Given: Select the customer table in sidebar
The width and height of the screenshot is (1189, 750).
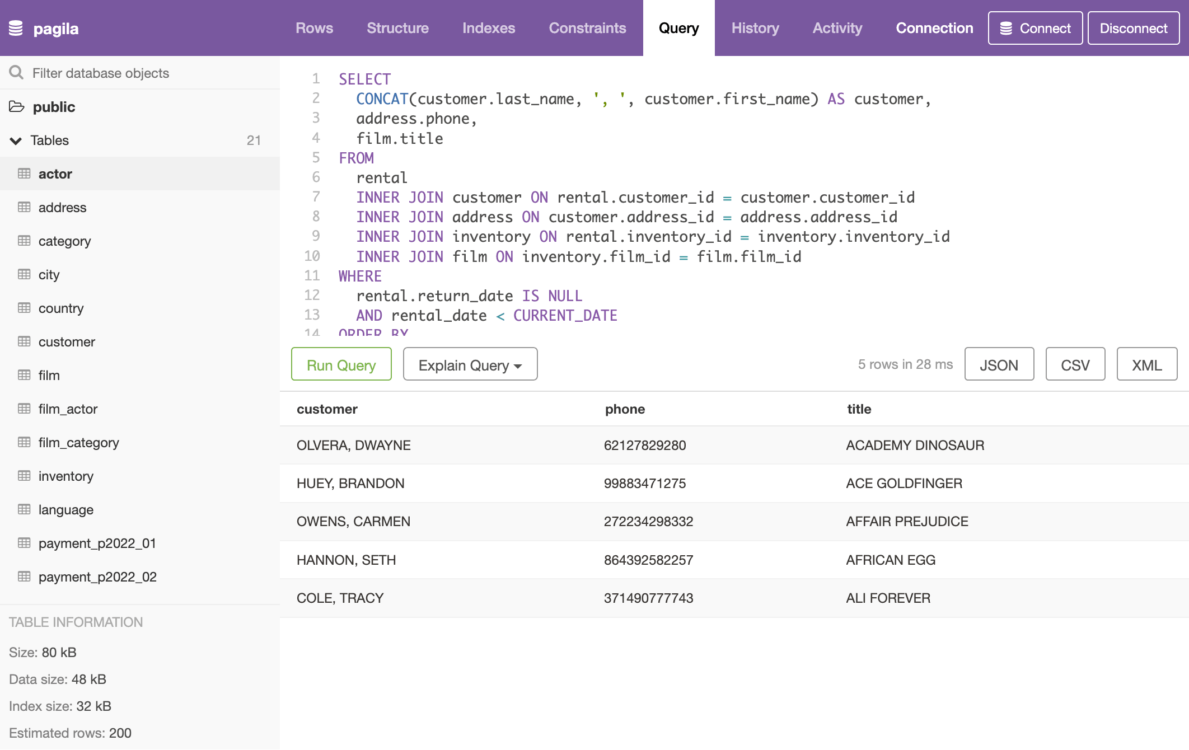Looking at the screenshot, I should click(67, 342).
